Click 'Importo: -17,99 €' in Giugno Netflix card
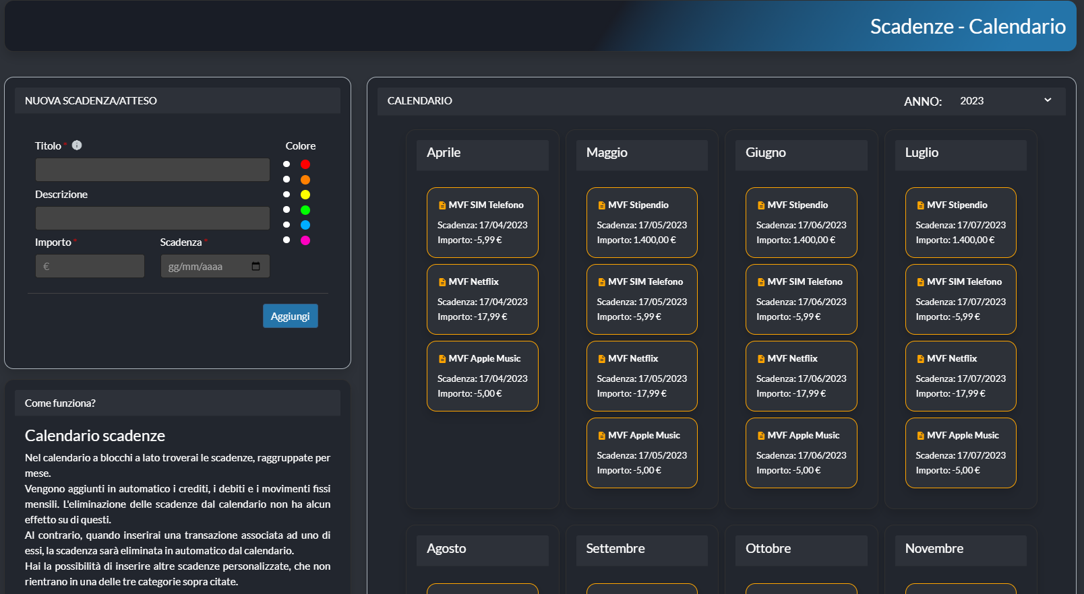 tap(791, 393)
